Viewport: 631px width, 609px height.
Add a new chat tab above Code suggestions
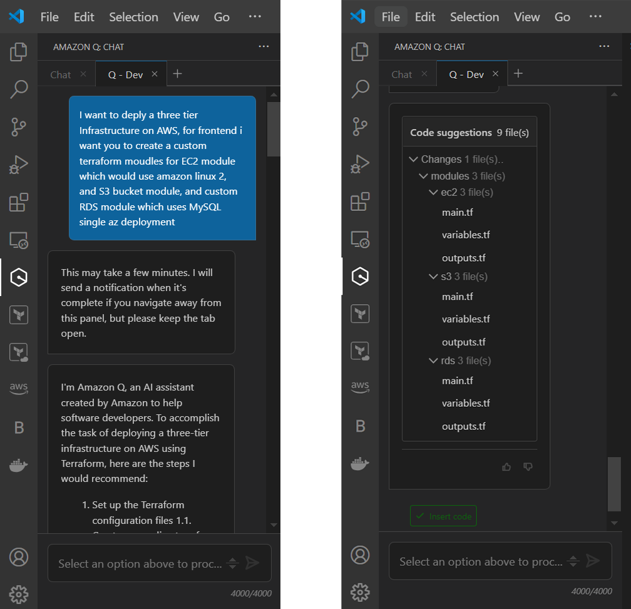coord(518,74)
